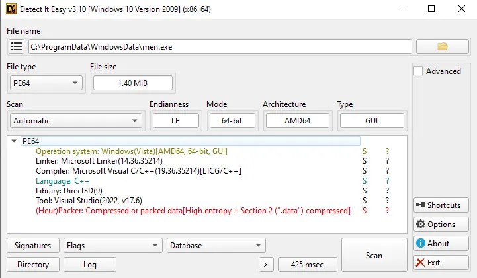Click S link on Compiler row
The width and height of the screenshot is (477, 278).
(365, 171)
